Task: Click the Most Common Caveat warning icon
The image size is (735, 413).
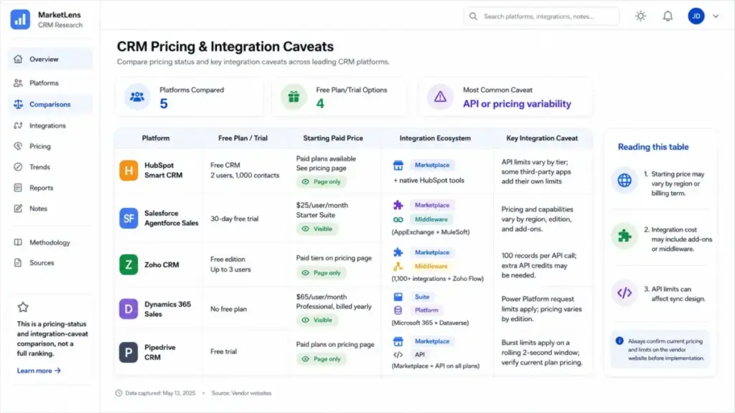Action: click(x=440, y=97)
